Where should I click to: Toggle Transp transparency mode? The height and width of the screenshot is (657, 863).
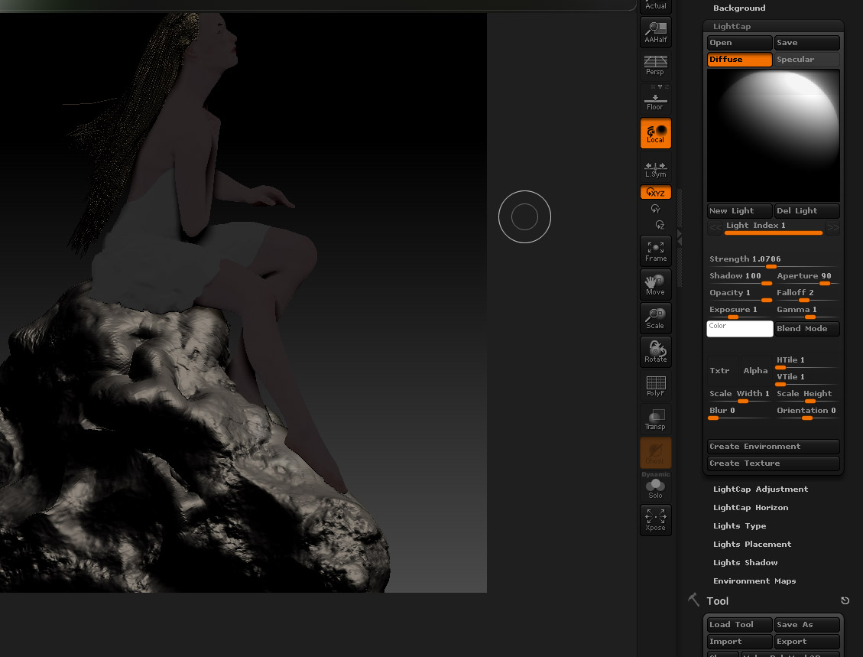656,419
